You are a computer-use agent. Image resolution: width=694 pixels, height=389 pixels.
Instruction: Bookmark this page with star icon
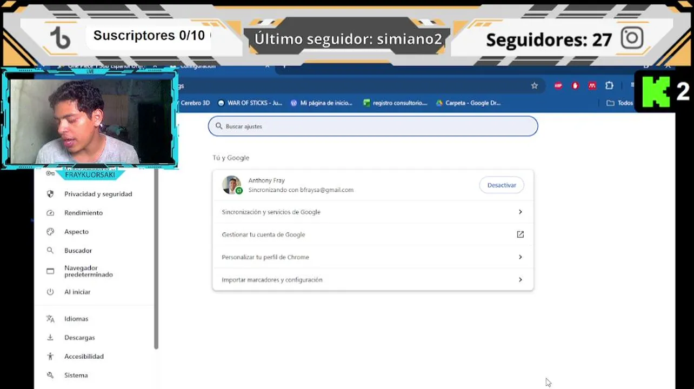click(535, 85)
